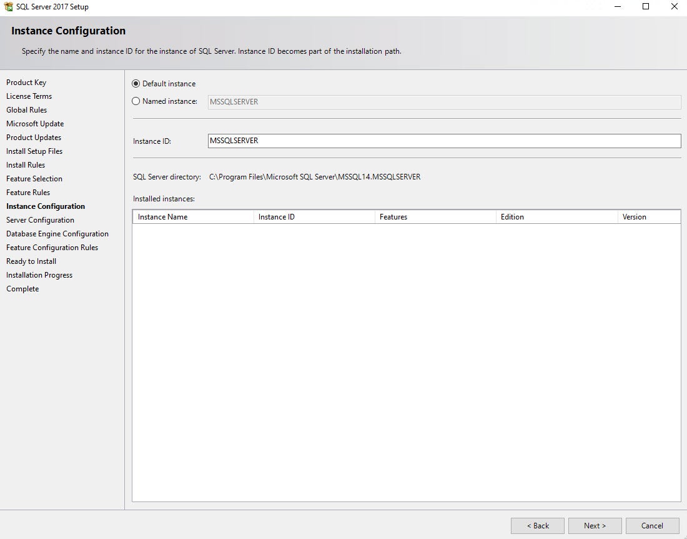Select the Ready to Install step
The height and width of the screenshot is (539, 687).
[x=31, y=261]
